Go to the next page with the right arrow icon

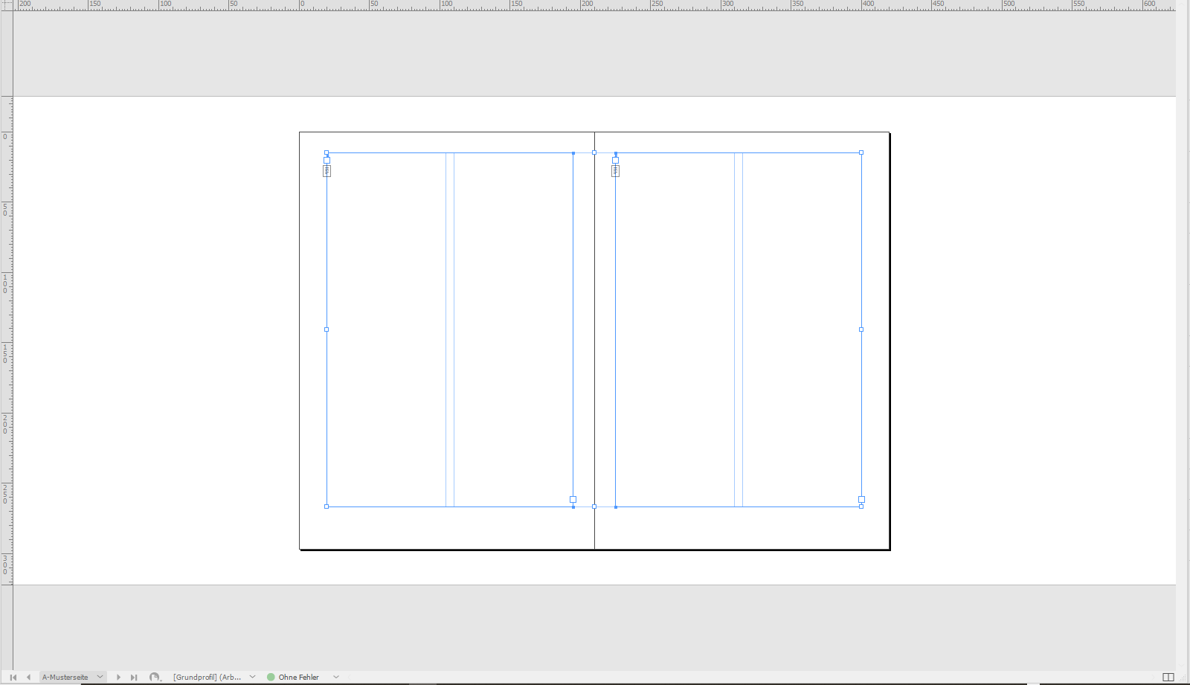coord(119,677)
